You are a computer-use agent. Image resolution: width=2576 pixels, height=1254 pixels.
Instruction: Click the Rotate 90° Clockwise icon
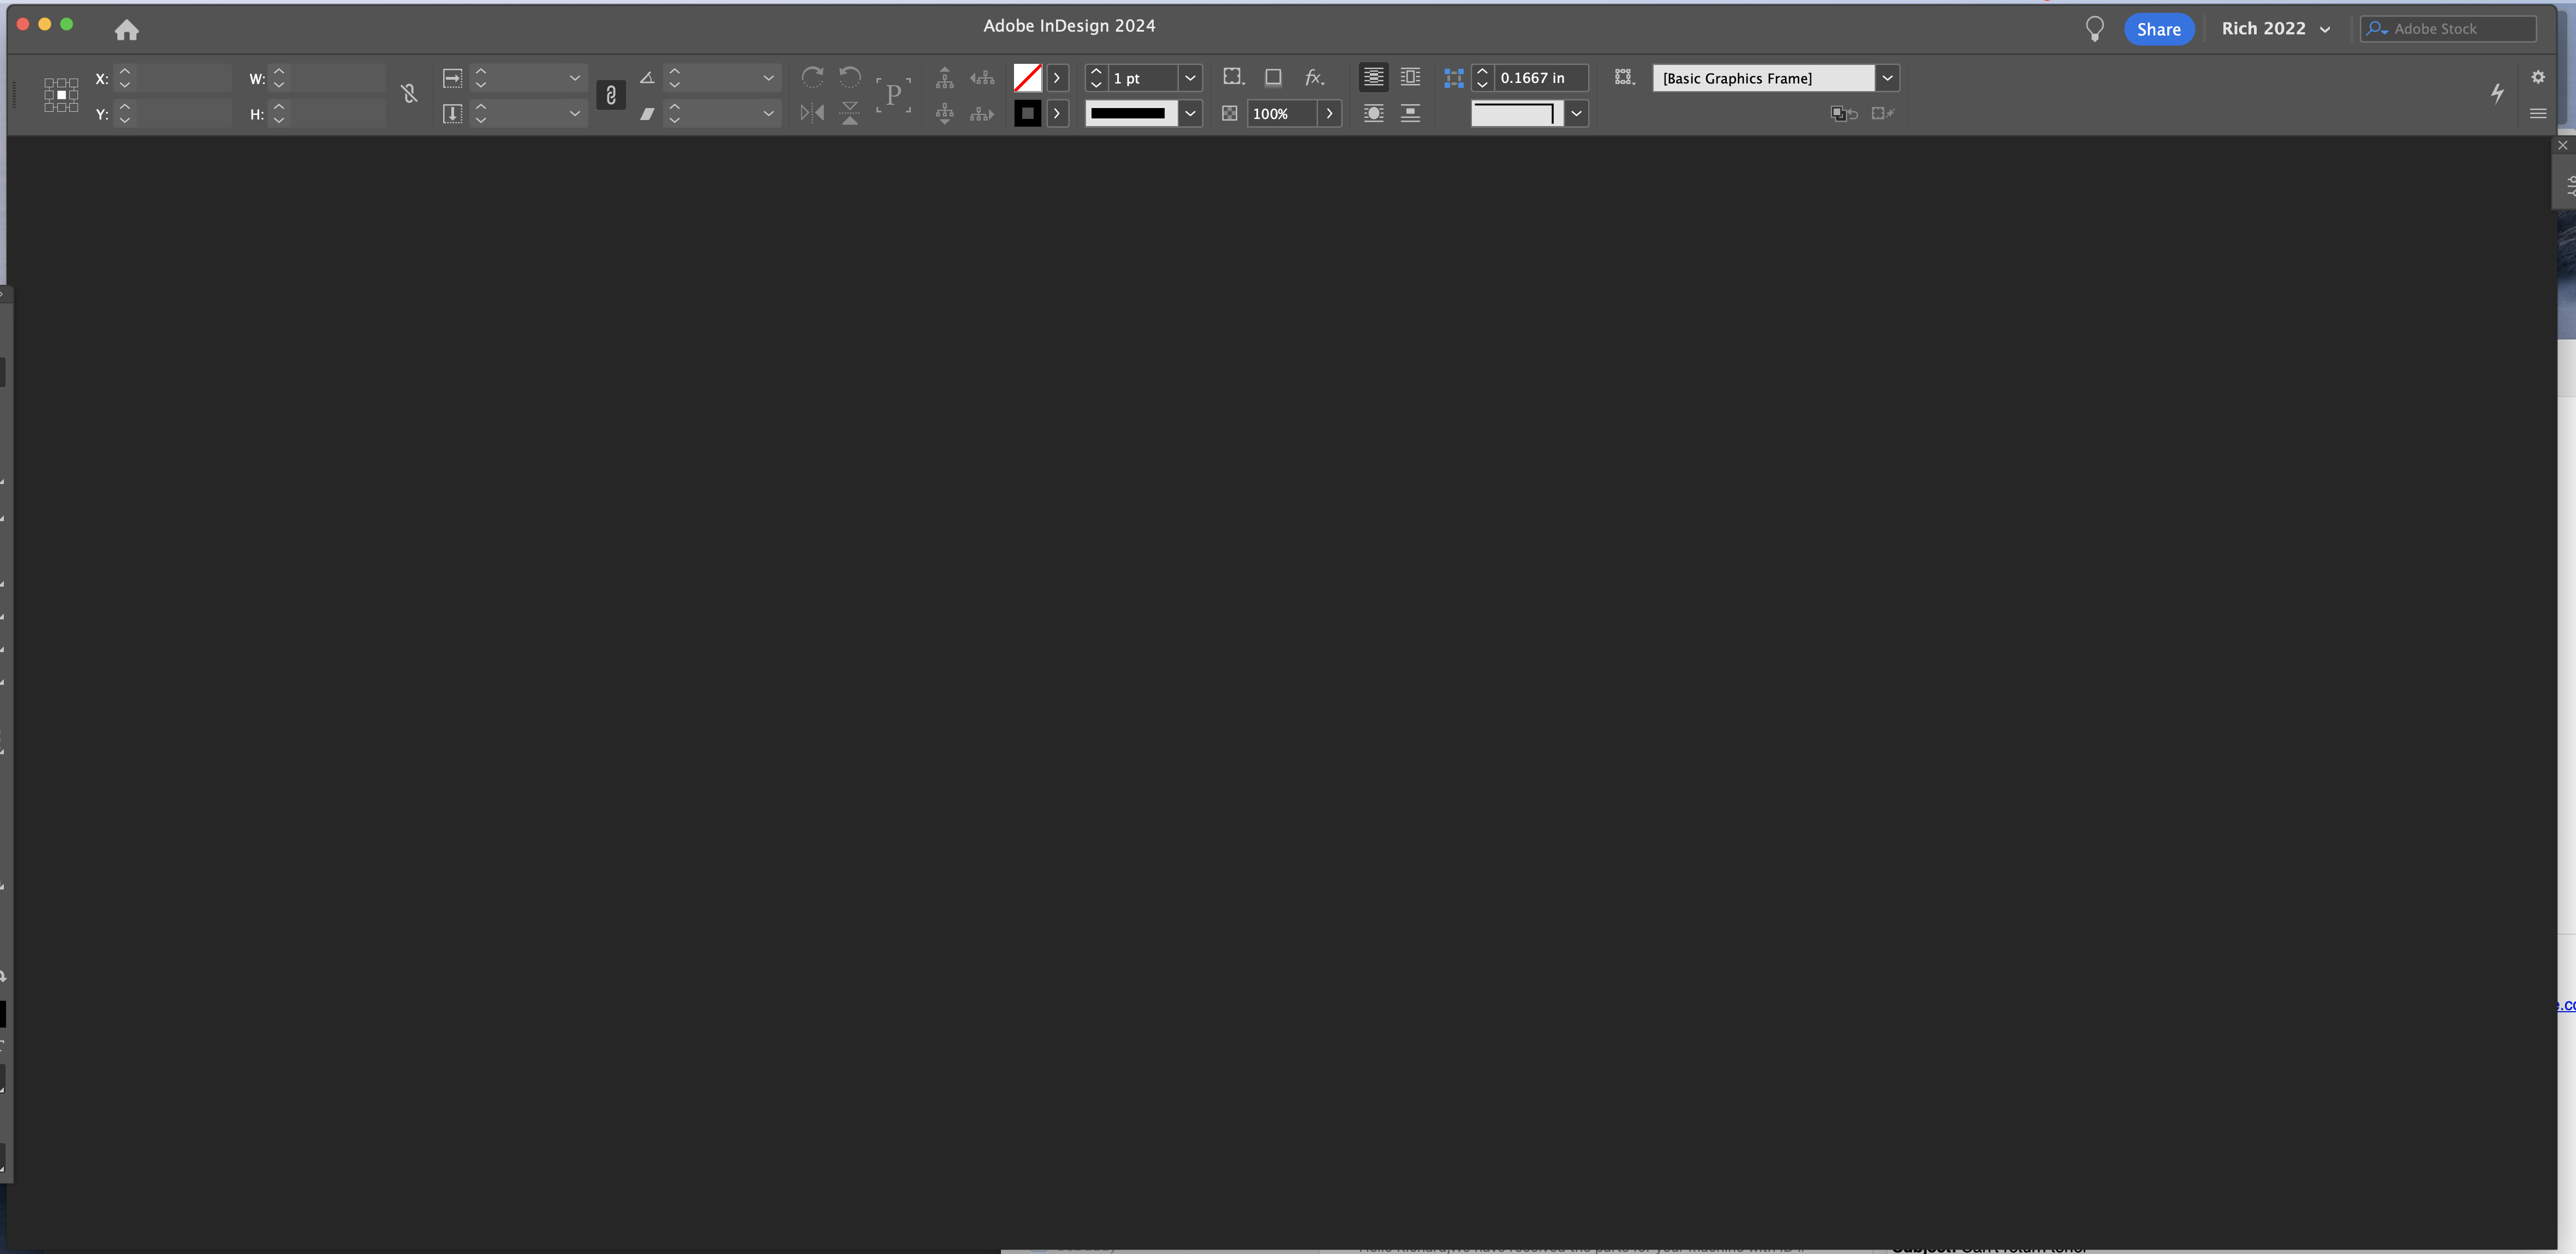[x=813, y=77]
